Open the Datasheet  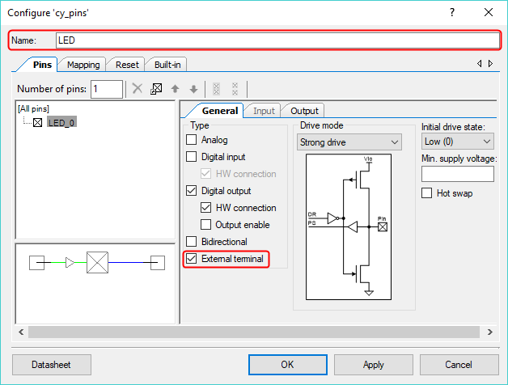52,365
